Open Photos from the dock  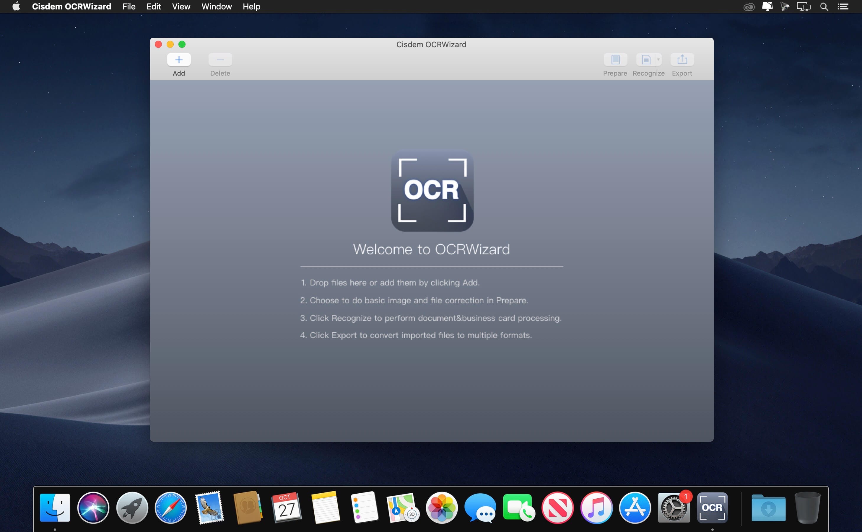[442, 507]
